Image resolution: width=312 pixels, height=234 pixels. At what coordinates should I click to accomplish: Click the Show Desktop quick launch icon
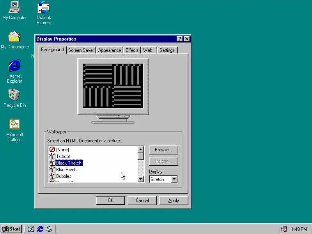pos(31,229)
